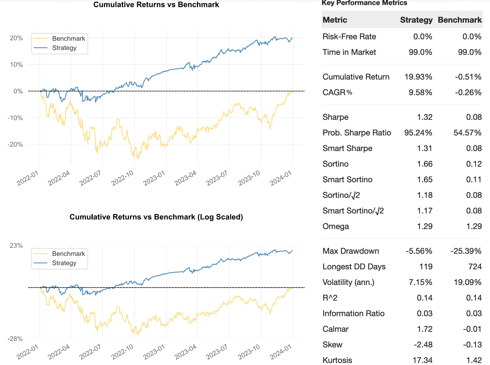The height and width of the screenshot is (365, 490).
Task: Click the Longest DD Days benchmark value 724
Action: pyautogui.click(x=475, y=267)
